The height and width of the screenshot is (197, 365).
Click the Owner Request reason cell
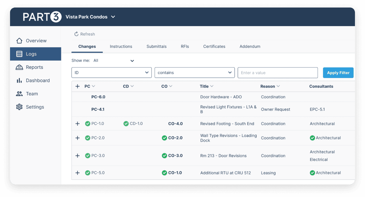tap(276, 109)
